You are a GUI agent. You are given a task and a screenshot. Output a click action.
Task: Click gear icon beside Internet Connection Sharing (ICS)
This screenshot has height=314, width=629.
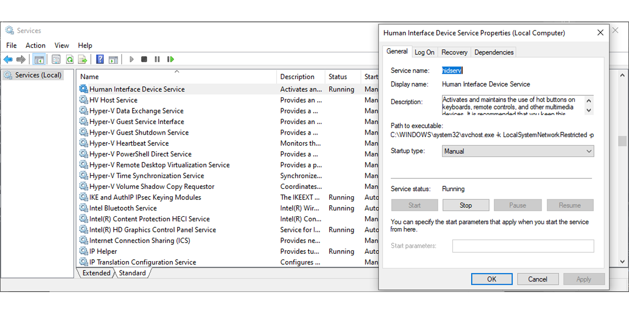click(83, 240)
